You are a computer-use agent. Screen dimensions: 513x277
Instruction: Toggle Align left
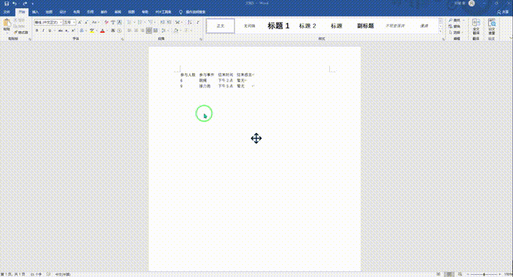[130, 31]
